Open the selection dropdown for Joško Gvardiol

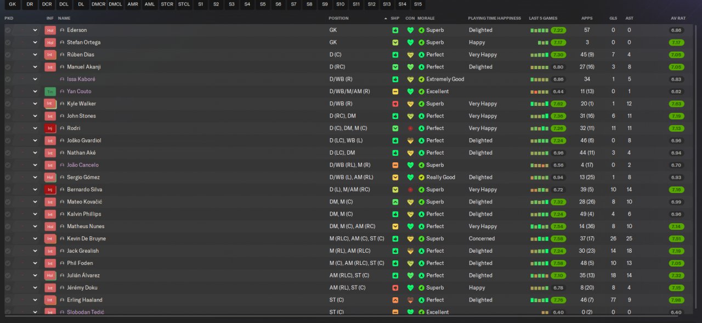tap(35, 140)
